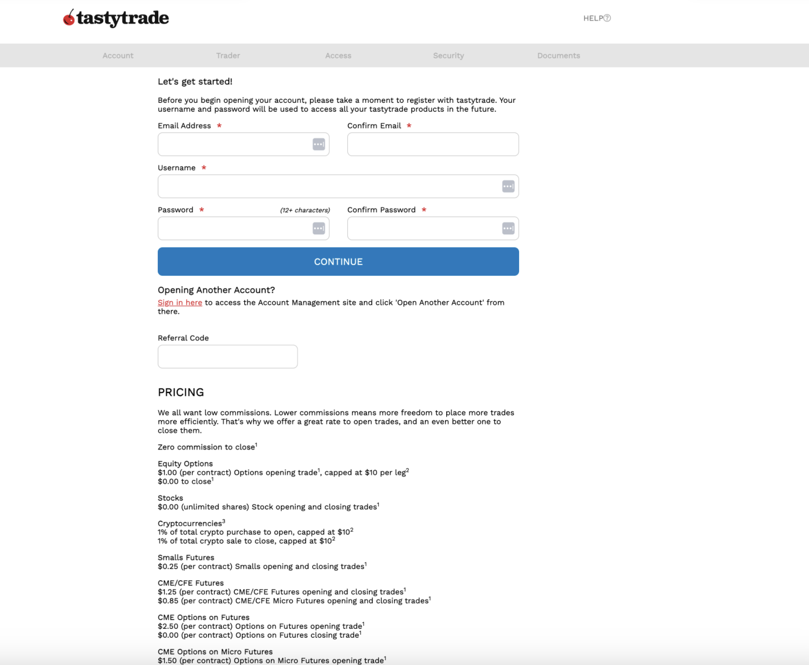The height and width of the screenshot is (665, 809).
Task: Click the '(12+ characters)' password hint
Action: pos(305,210)
